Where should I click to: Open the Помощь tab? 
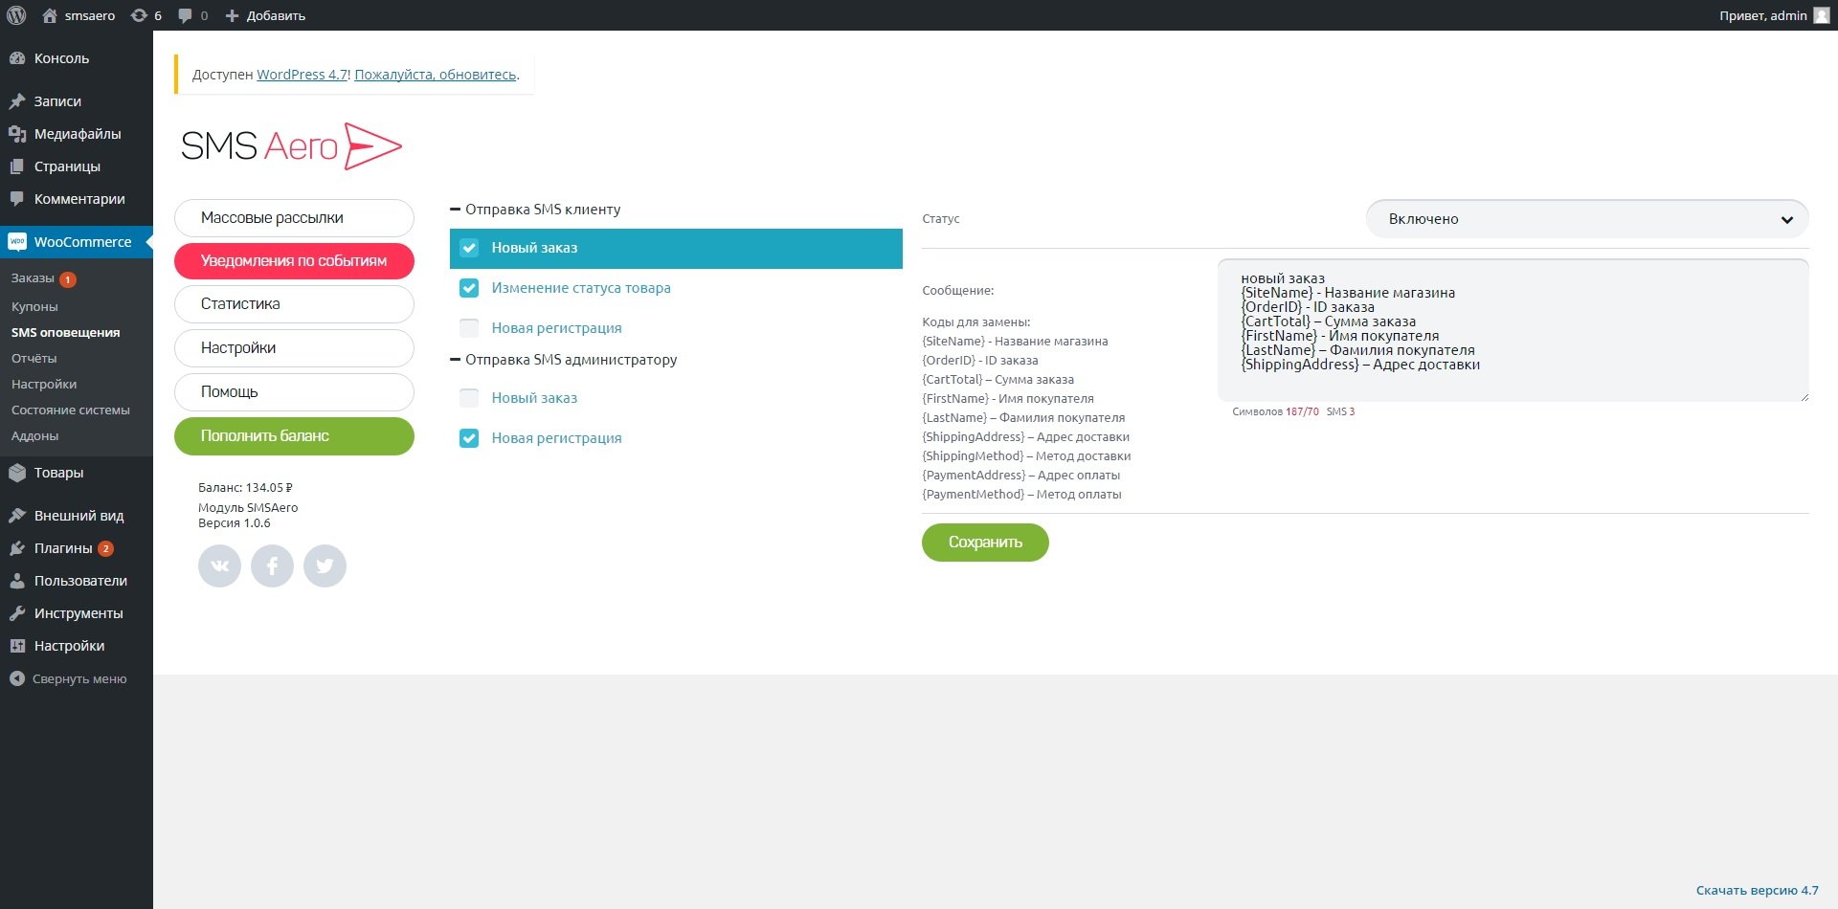294,392
